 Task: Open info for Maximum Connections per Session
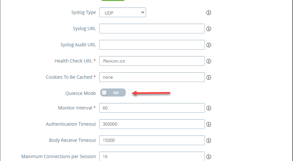click(x=209, y=157)
